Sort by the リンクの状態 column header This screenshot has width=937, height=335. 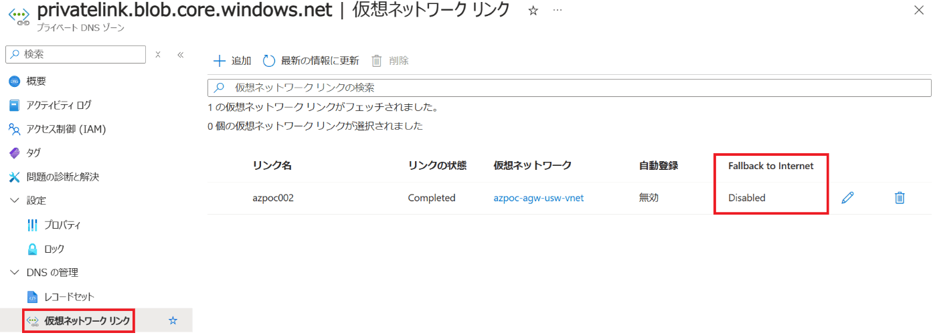click(x=437, y=166)
